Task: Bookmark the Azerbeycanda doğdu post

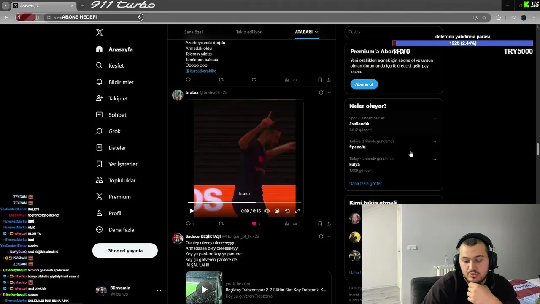Action: [x=320, y=80]
